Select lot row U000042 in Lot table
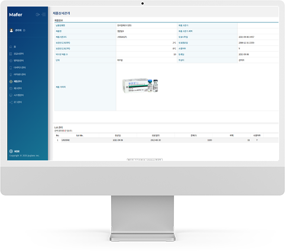This screenshot has height=251, width=285. click(x=166, y=140)
